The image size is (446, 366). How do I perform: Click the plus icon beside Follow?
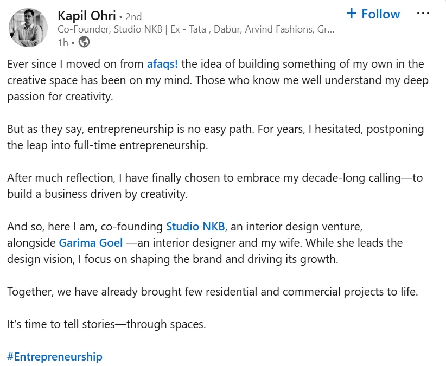click(352, 14)
